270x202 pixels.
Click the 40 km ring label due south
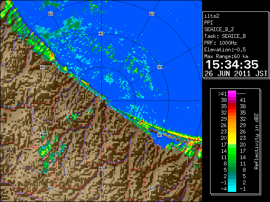point(101,168)
